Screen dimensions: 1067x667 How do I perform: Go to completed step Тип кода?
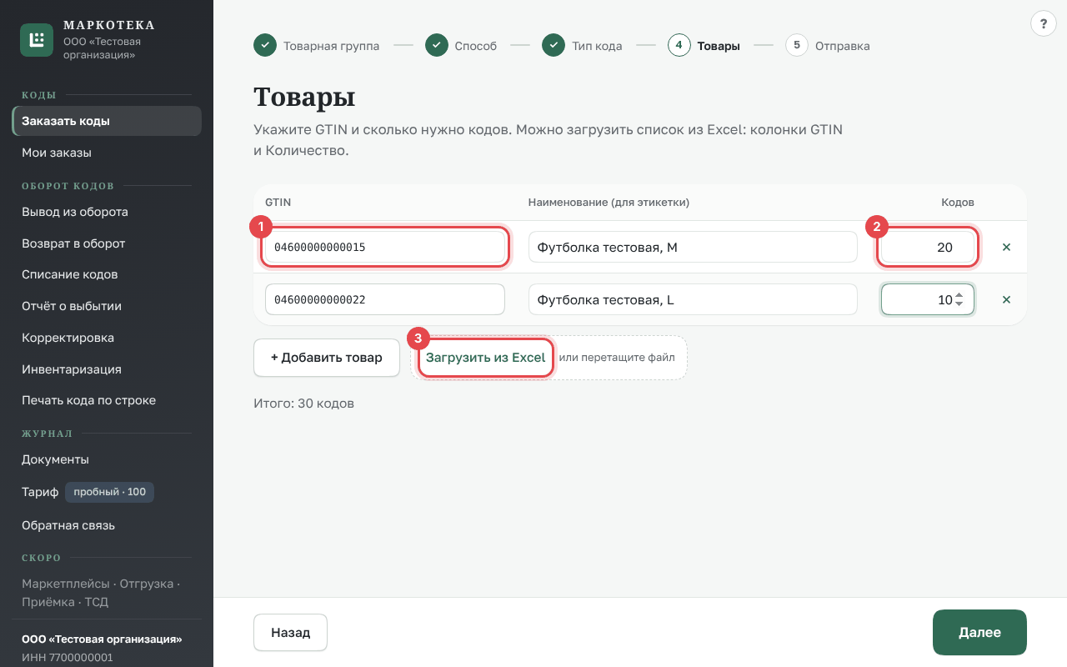pyautogui.click(x=582, y=46)
